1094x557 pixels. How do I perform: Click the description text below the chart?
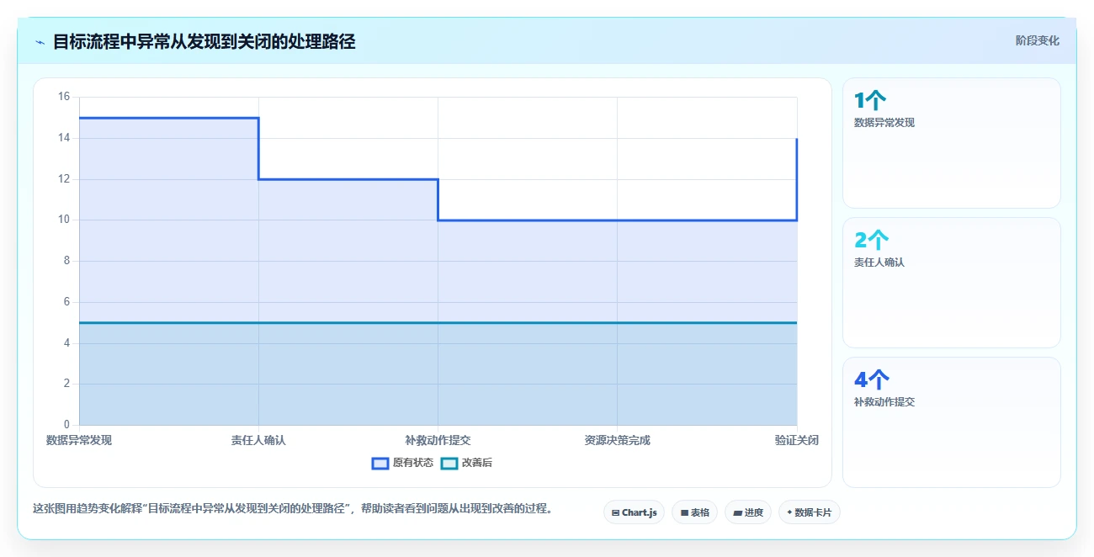292,508
